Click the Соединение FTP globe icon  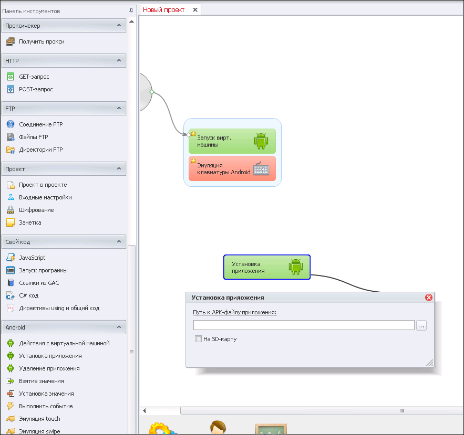coord(11,124)
